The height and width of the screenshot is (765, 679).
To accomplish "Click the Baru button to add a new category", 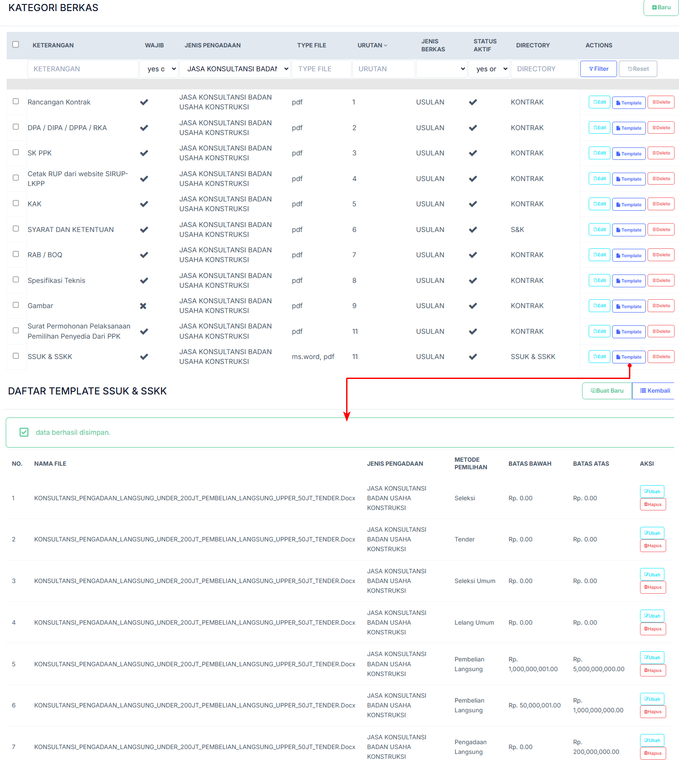I will click(661, 8).
